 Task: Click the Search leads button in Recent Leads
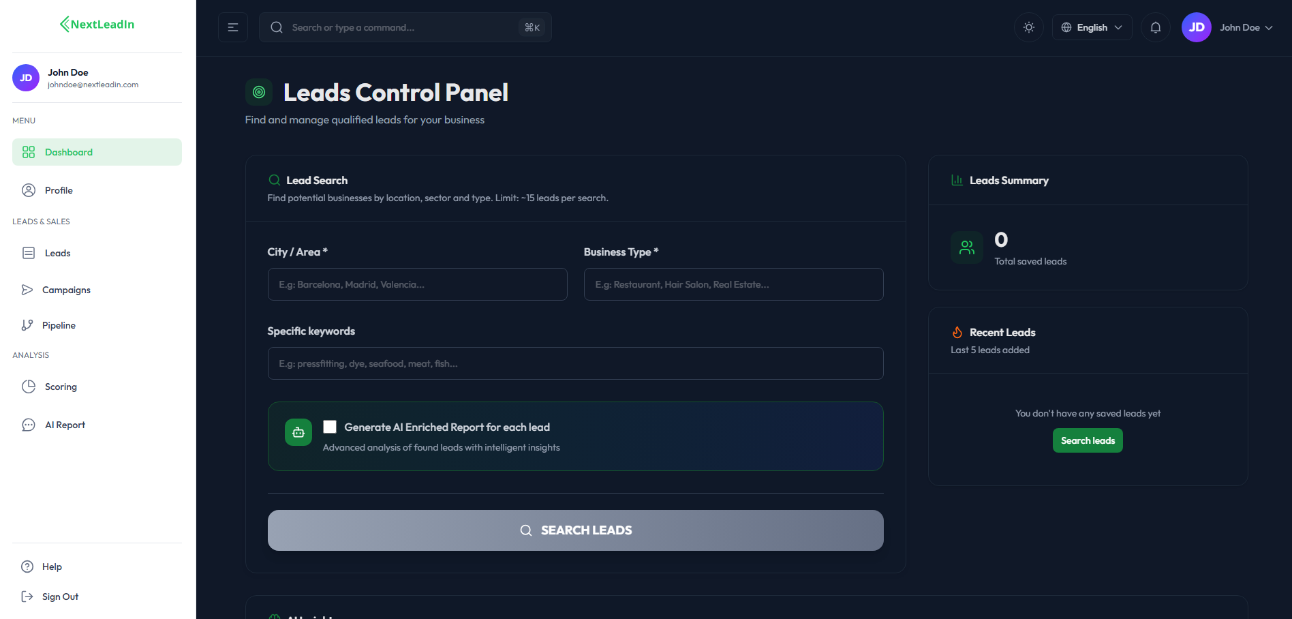(x=1087, y=440)
